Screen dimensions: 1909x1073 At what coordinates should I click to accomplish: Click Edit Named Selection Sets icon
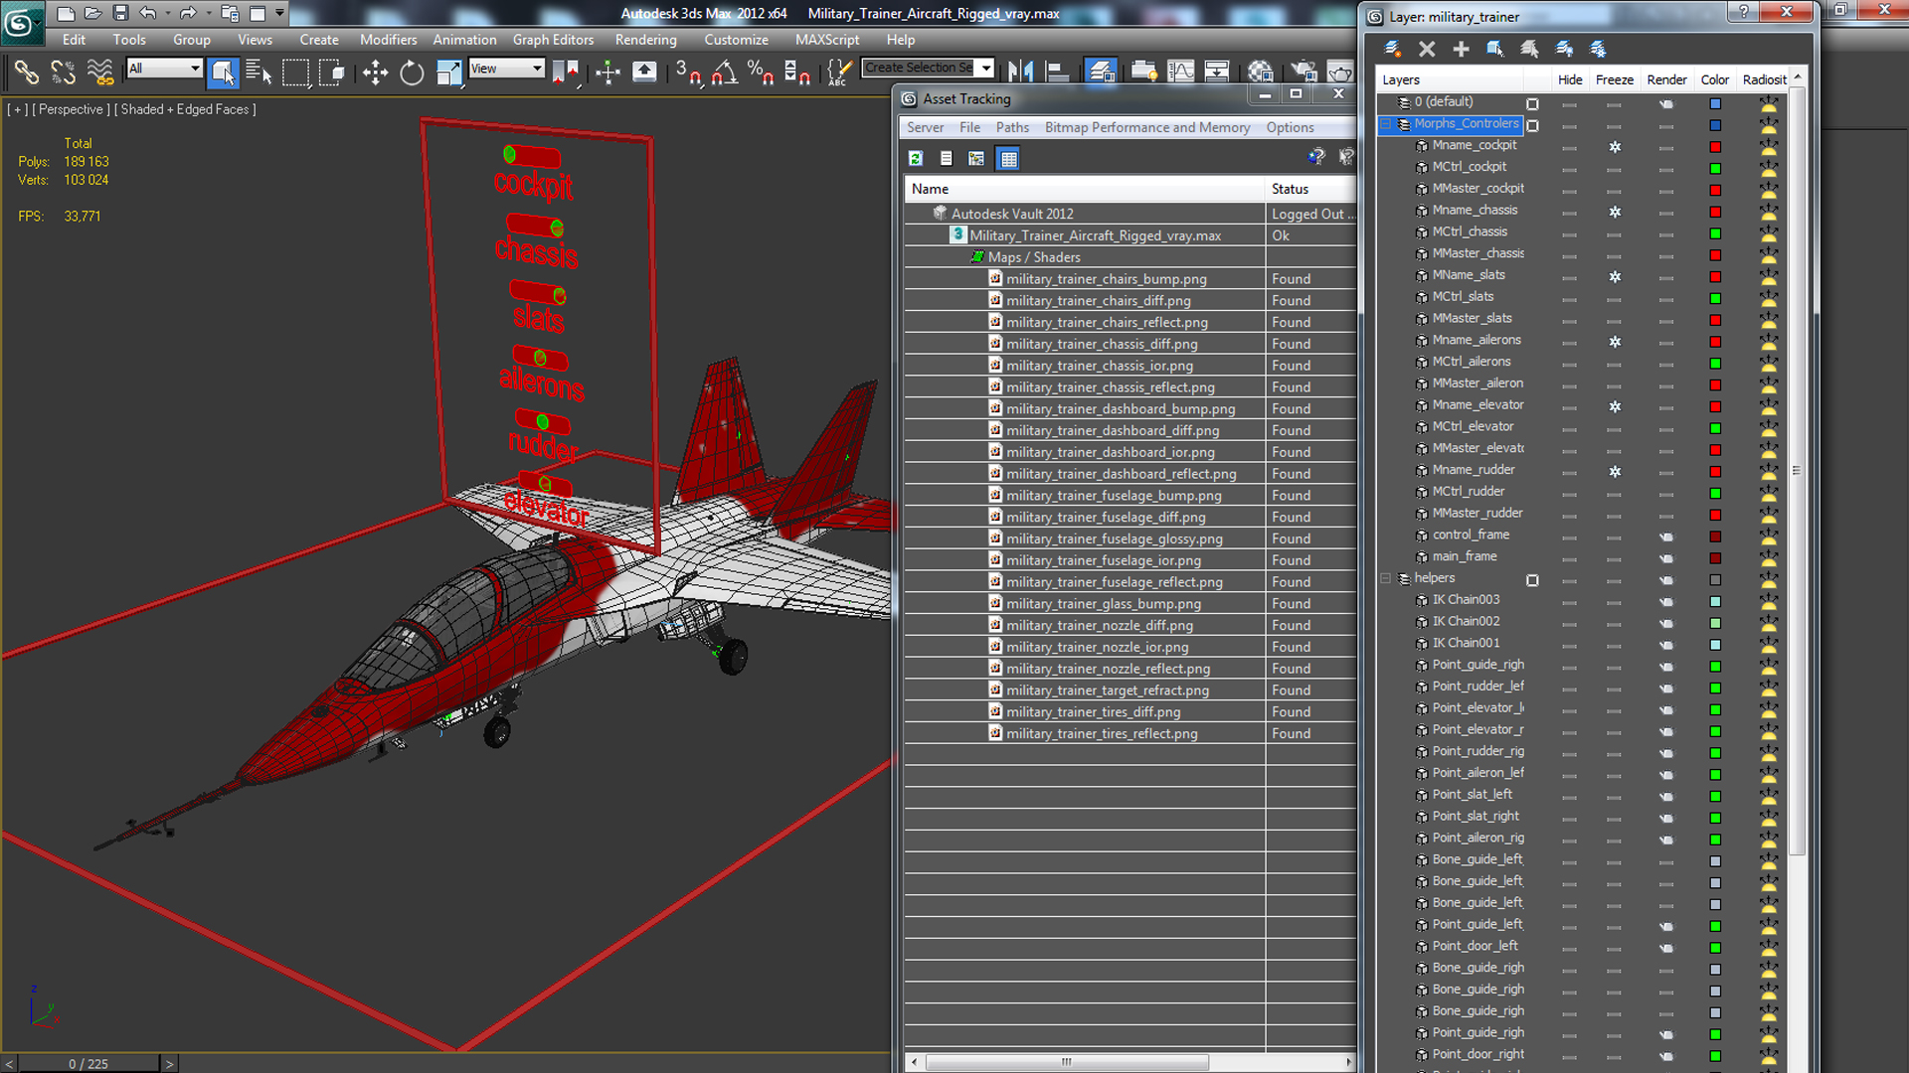[x=840, y=72]
